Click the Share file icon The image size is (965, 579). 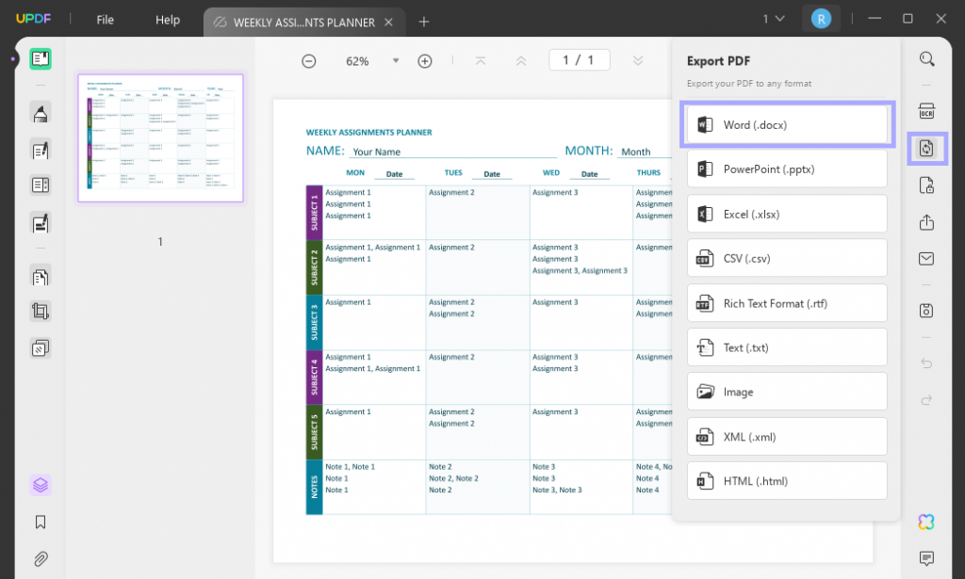pos(927,222)
